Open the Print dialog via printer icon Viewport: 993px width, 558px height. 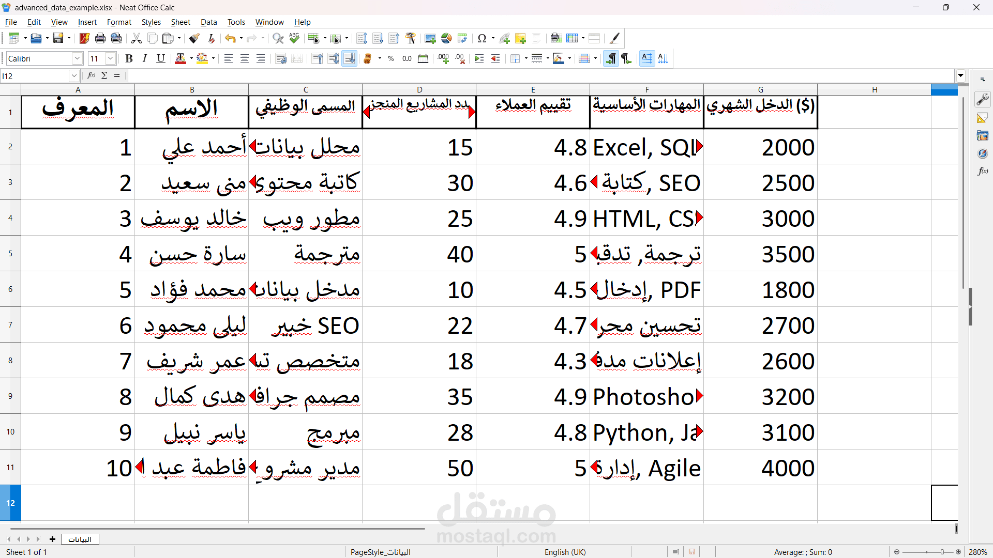pos(100,38)
